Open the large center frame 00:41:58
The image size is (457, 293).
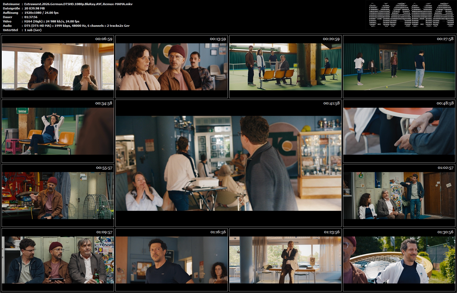coord(228,163)
